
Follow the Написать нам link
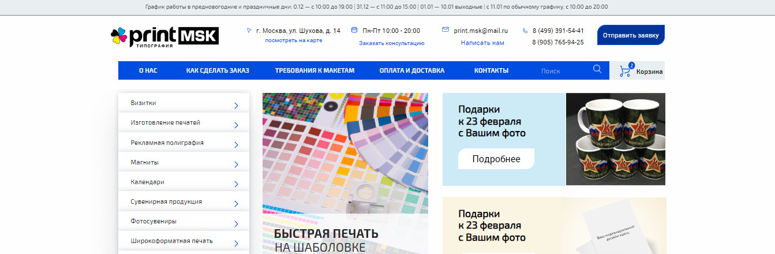click(x=482, y=43)
